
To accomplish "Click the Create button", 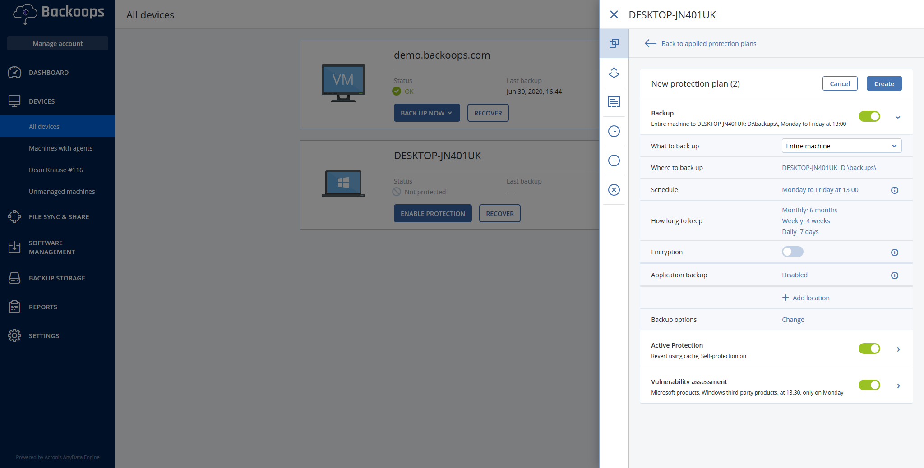I will click(884, 83).
